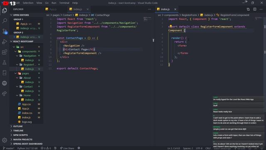266x150 pixels.
Task: Collapse the Contact folder
Action: point(26,87)
